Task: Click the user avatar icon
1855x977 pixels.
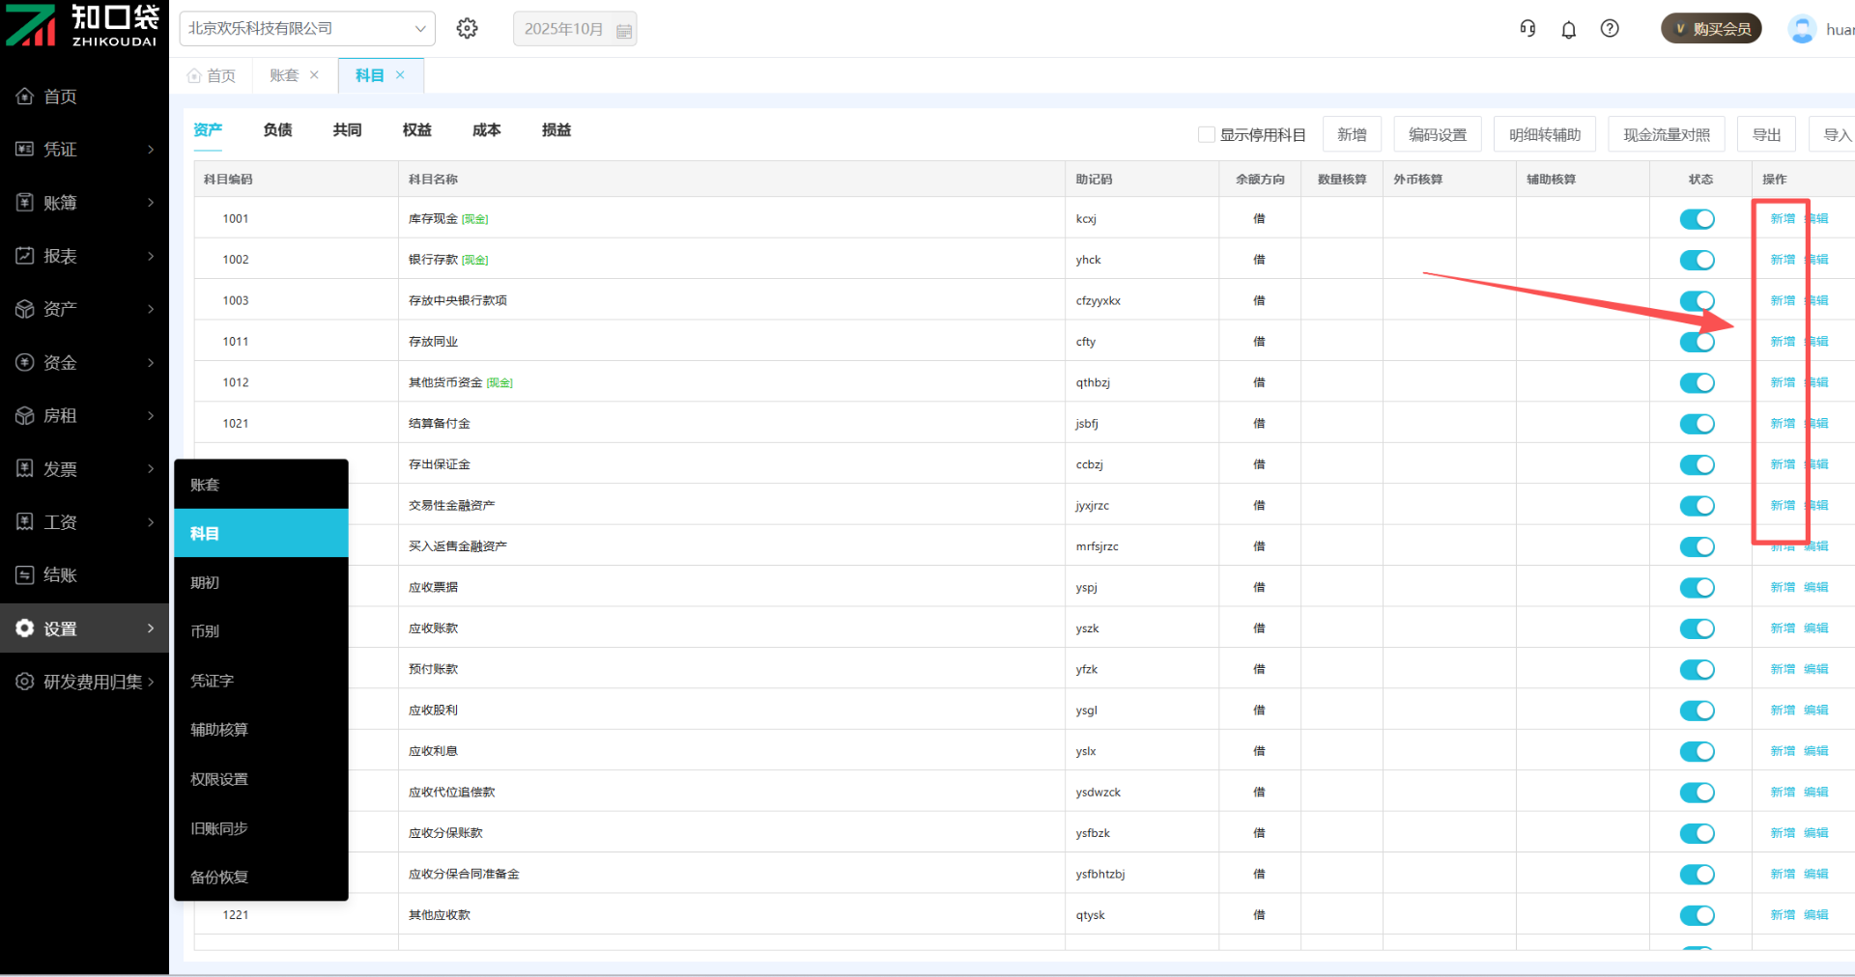Action: pos(1801,29)
